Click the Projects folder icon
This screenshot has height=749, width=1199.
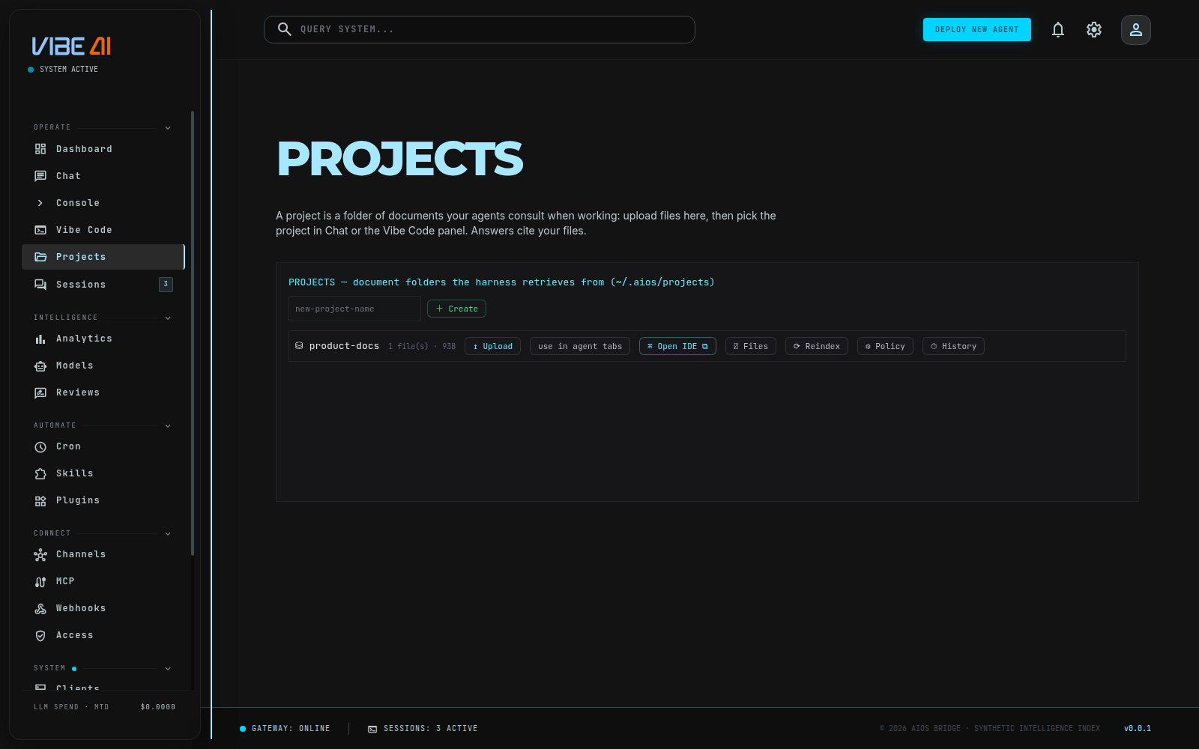pyautogui.click(x=40, y=257)
